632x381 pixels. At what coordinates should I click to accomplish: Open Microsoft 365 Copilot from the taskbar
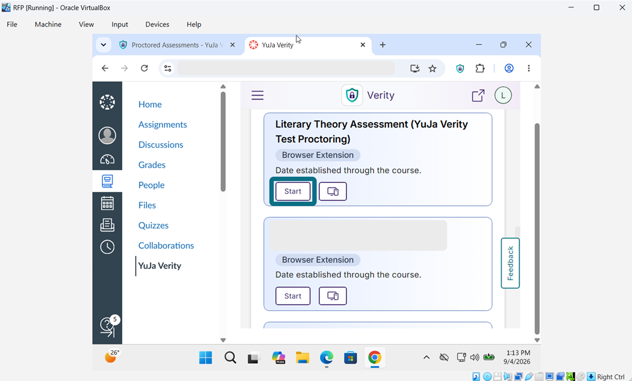tap(278, 358)
